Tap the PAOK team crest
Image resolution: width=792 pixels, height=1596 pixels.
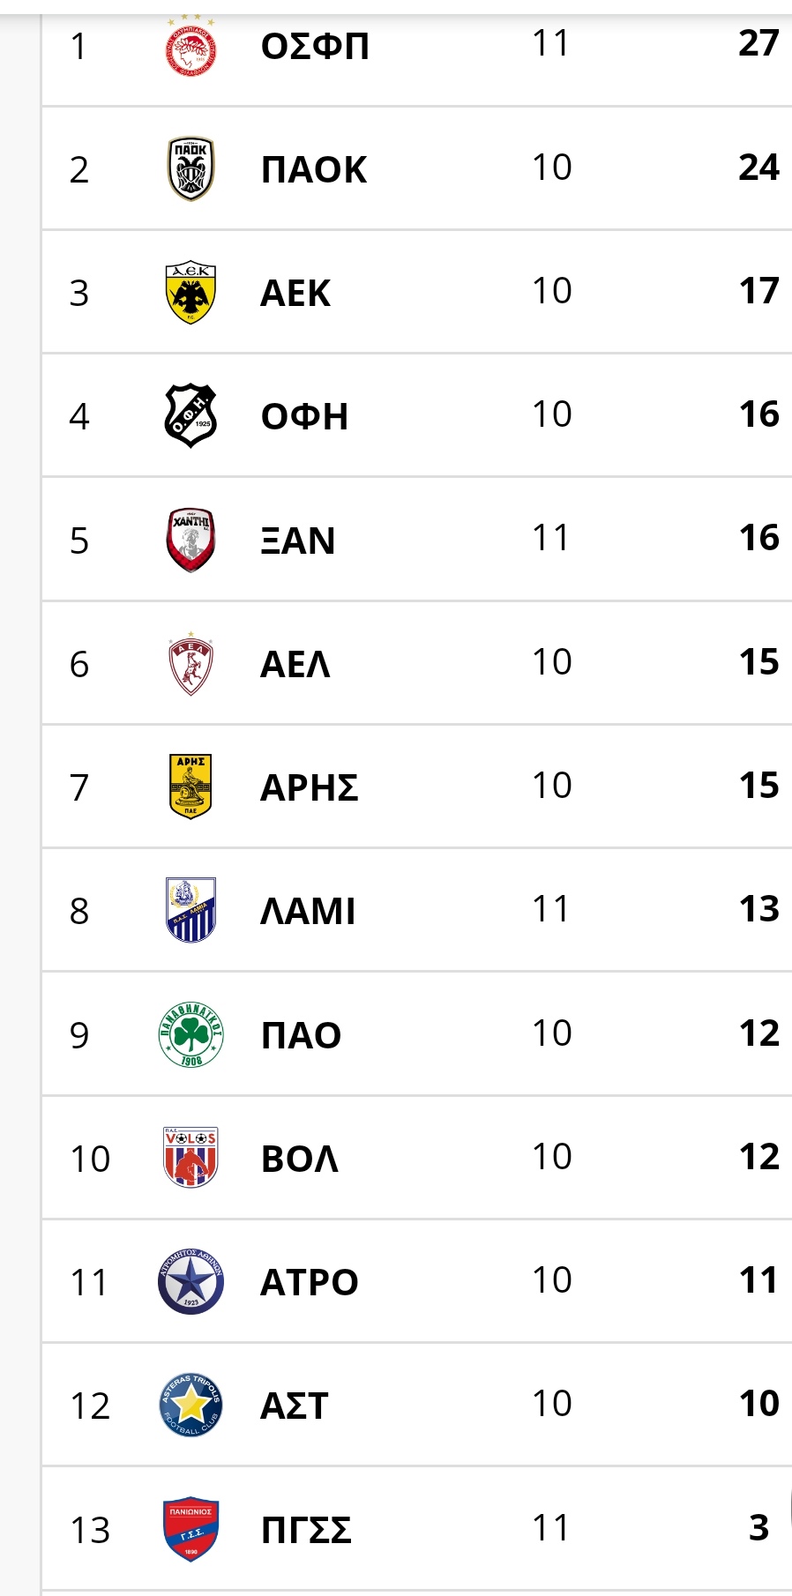(x=191, y=168)
